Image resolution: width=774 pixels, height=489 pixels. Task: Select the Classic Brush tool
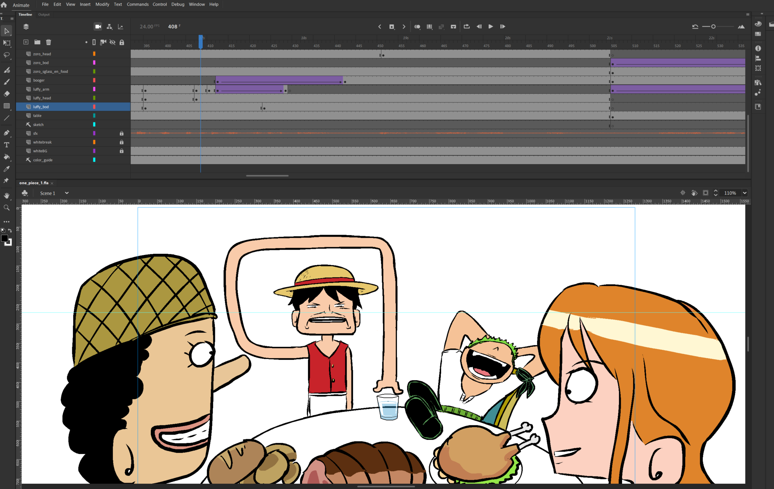tap(6, 82)
